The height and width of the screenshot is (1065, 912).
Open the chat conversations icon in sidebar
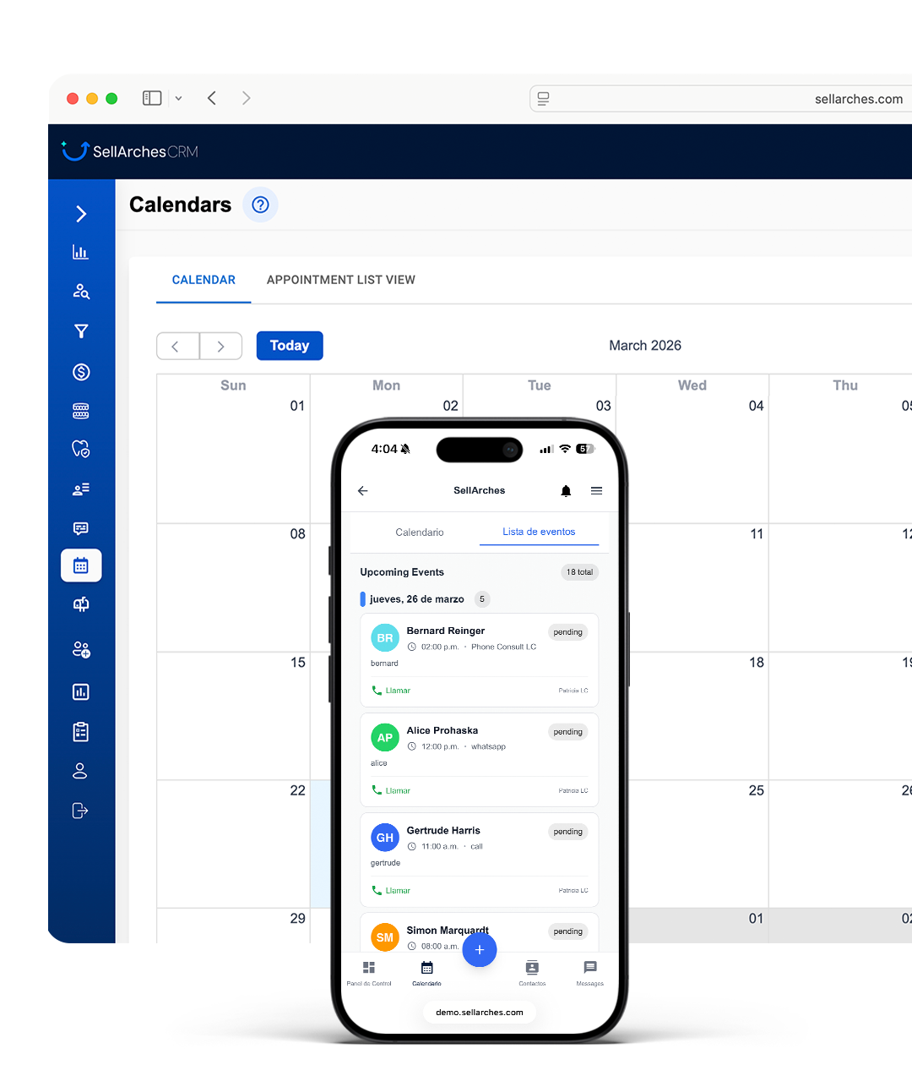coord(81,529)
